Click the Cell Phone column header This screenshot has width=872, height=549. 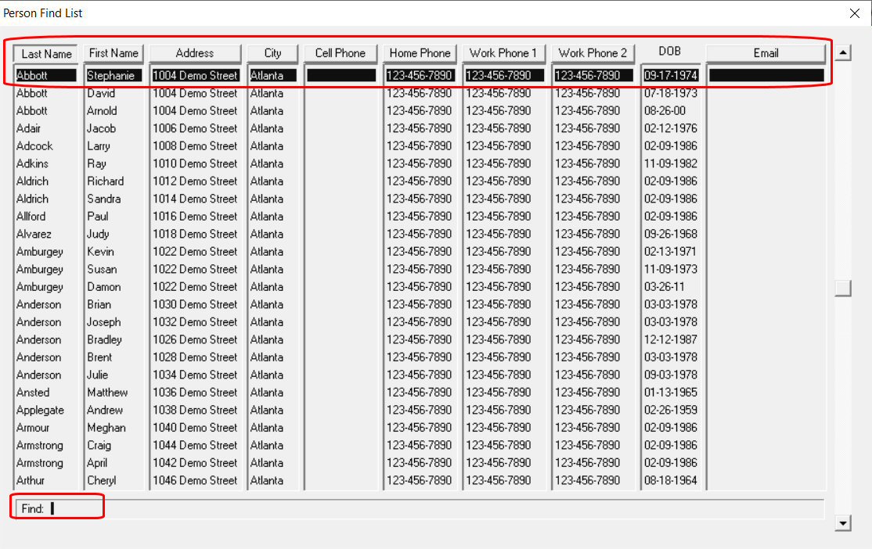341,53
